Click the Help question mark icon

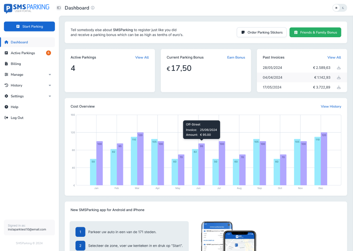click(x=6, y=107)
